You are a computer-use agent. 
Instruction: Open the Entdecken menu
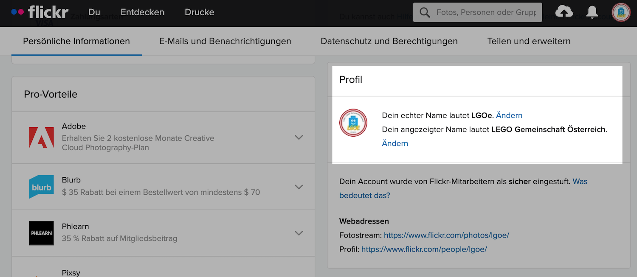(x=142, y=12)
